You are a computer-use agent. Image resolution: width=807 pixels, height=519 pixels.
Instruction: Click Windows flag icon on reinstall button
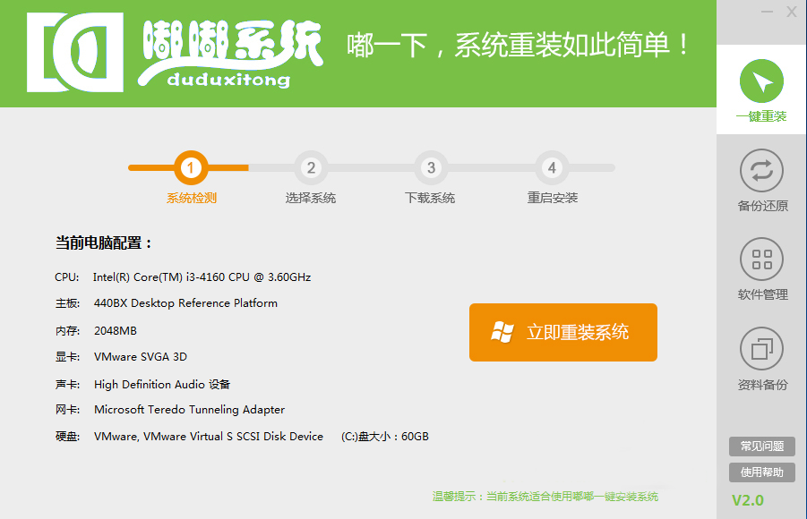click(x=502, y=333)
